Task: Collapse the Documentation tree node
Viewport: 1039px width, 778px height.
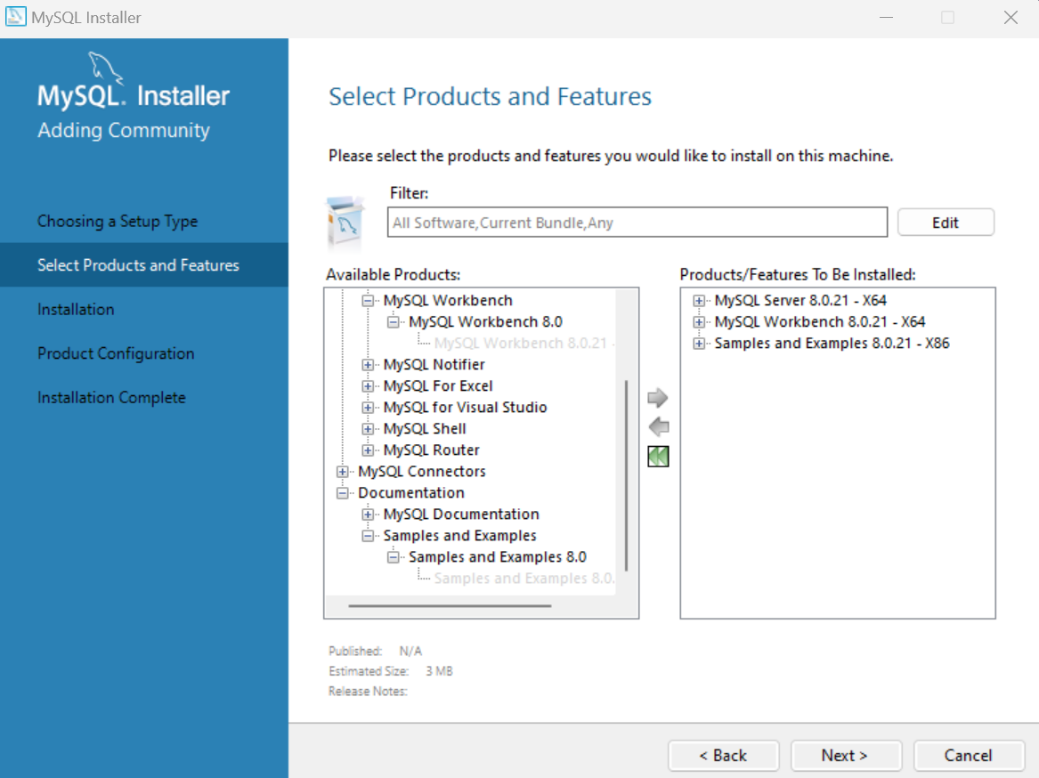Action: click(x=343, y=493)
